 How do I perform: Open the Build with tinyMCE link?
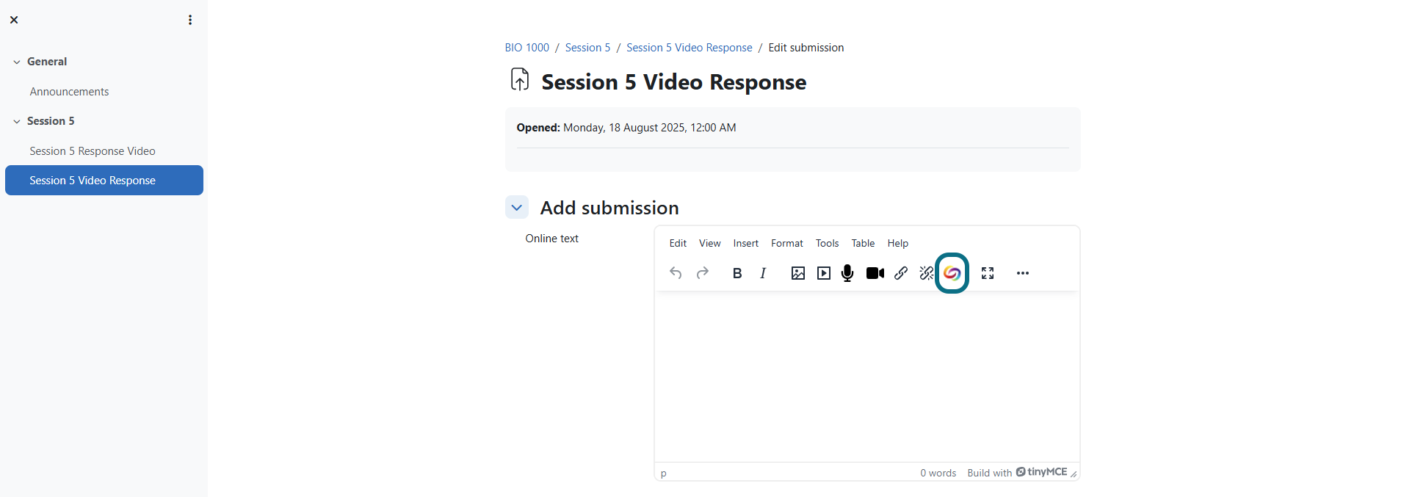click(1017, 473)
